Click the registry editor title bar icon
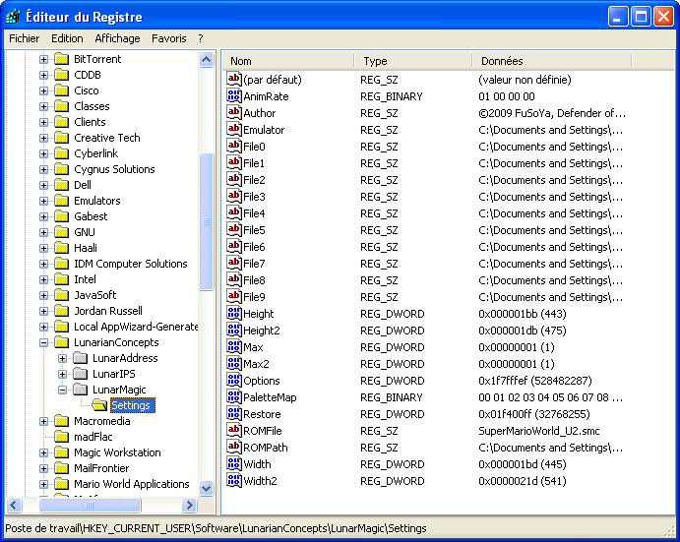Image resolution: width=680 pixels, height=542 pixels. pyautogui.click(x=13, y=17)
